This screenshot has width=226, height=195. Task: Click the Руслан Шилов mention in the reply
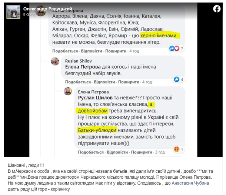coord(95,98)
